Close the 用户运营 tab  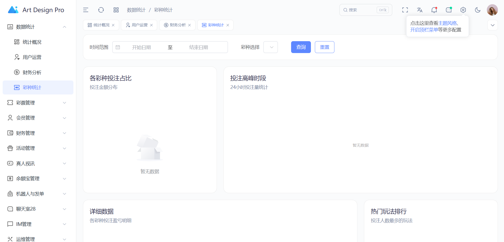click(x=151, y=25)
